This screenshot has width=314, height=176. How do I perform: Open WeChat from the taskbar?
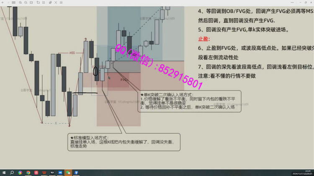click(x=68, y=172)
